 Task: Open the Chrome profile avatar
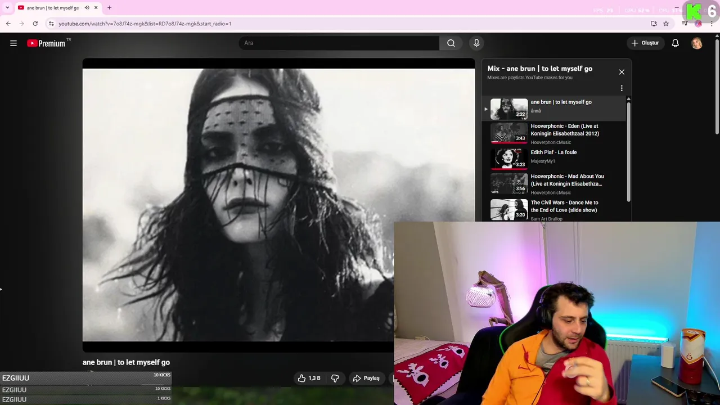tap(698, 24)
